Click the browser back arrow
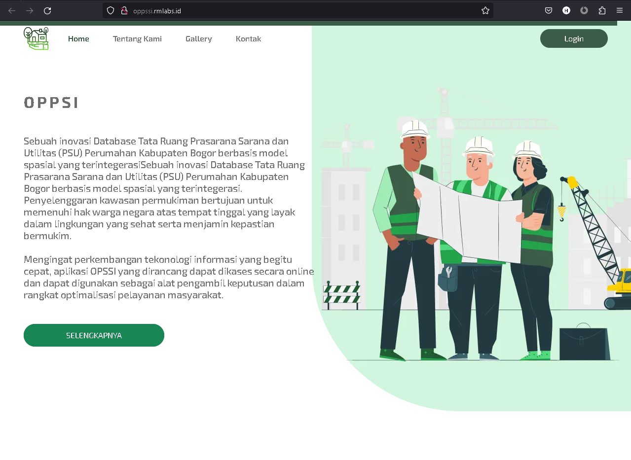Image resolution: width=631 pixels, height=460 pixels. (x=12, y=10)
